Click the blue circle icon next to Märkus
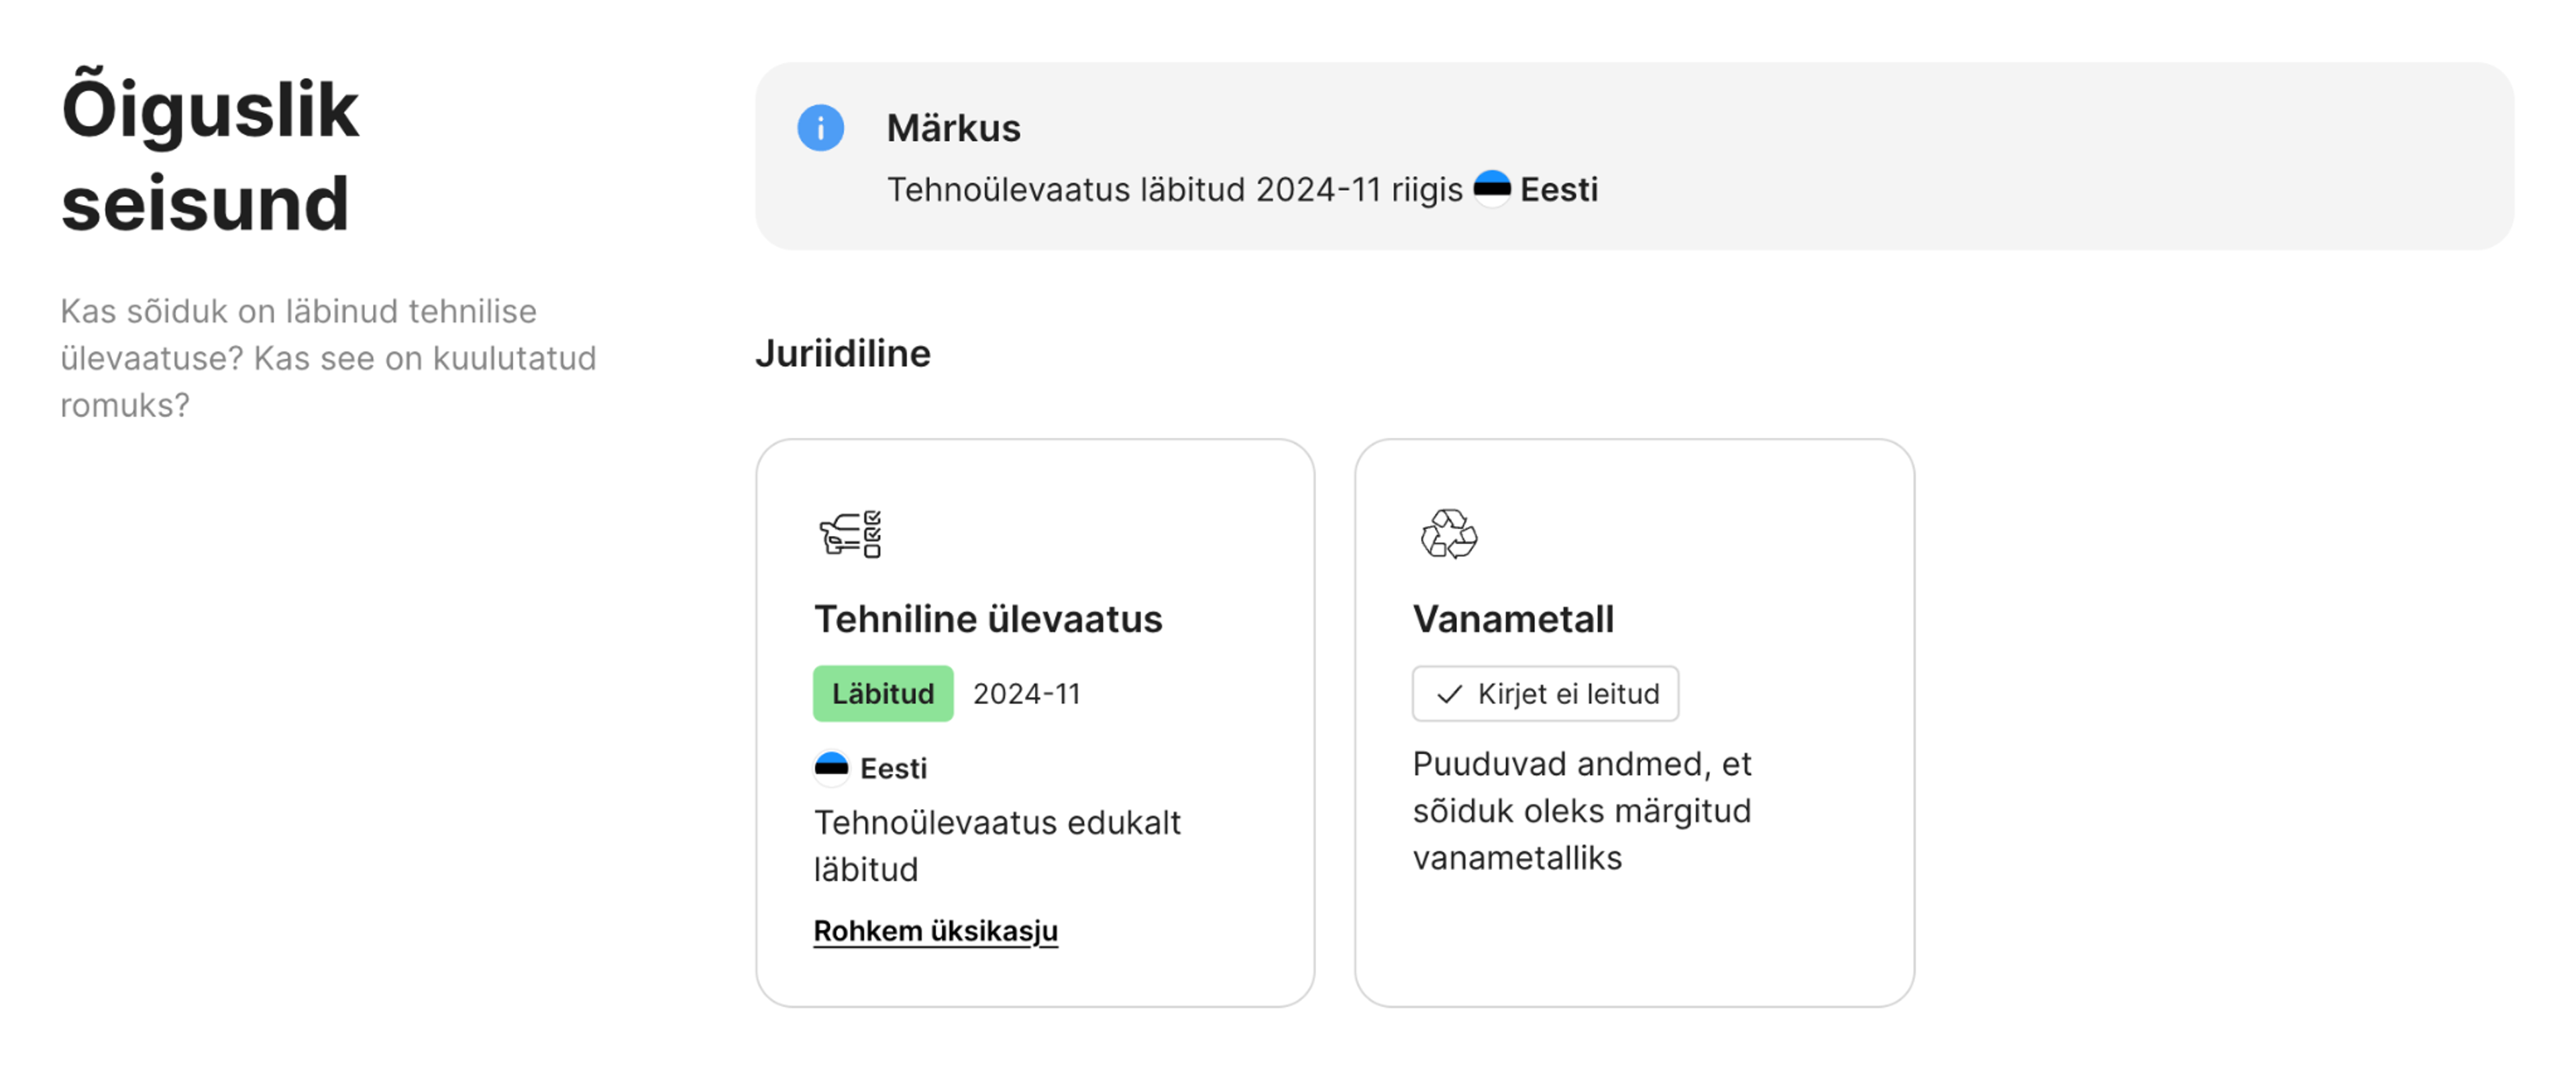Screen dimensions: 2576x1072 click(821, 128)
